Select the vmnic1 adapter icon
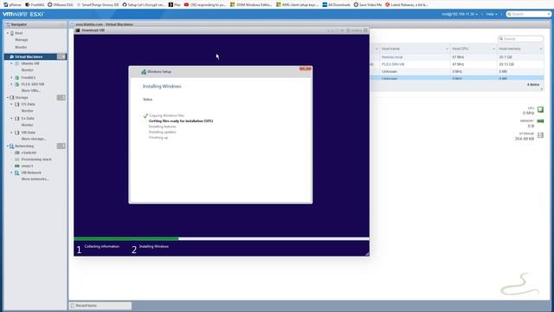 click(x=17, y=166)
